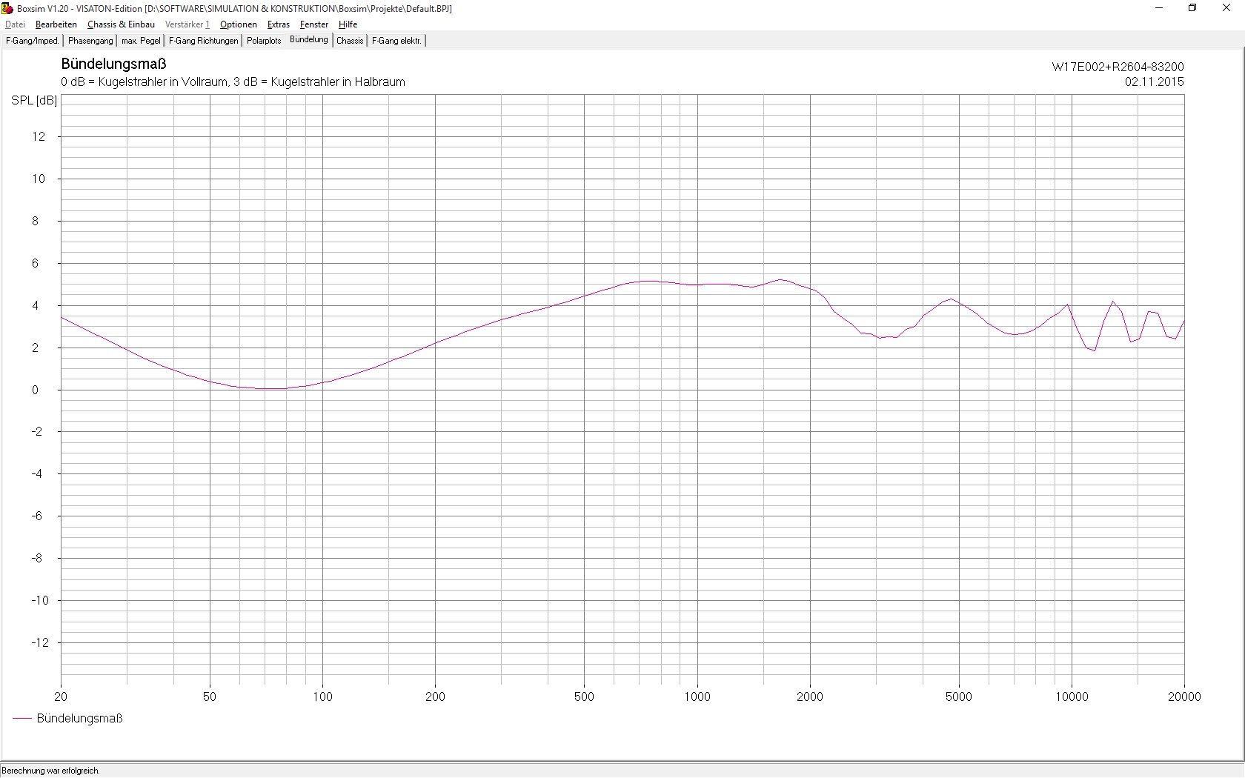Click the Boxsim application icon in title bar
Viewport: 1245px width, 778px height.
[x=7, y=8]
